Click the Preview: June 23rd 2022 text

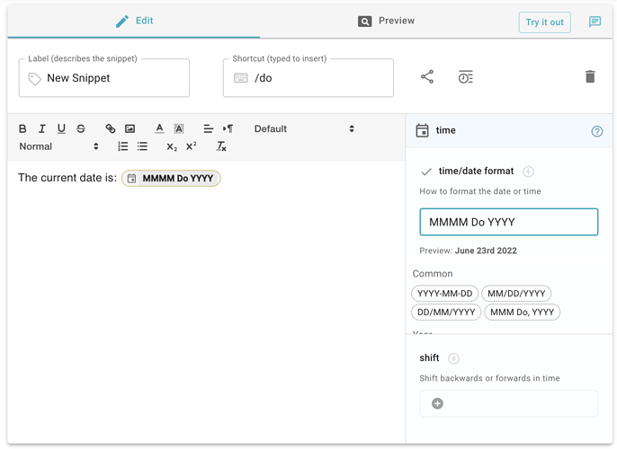point(468,251)
